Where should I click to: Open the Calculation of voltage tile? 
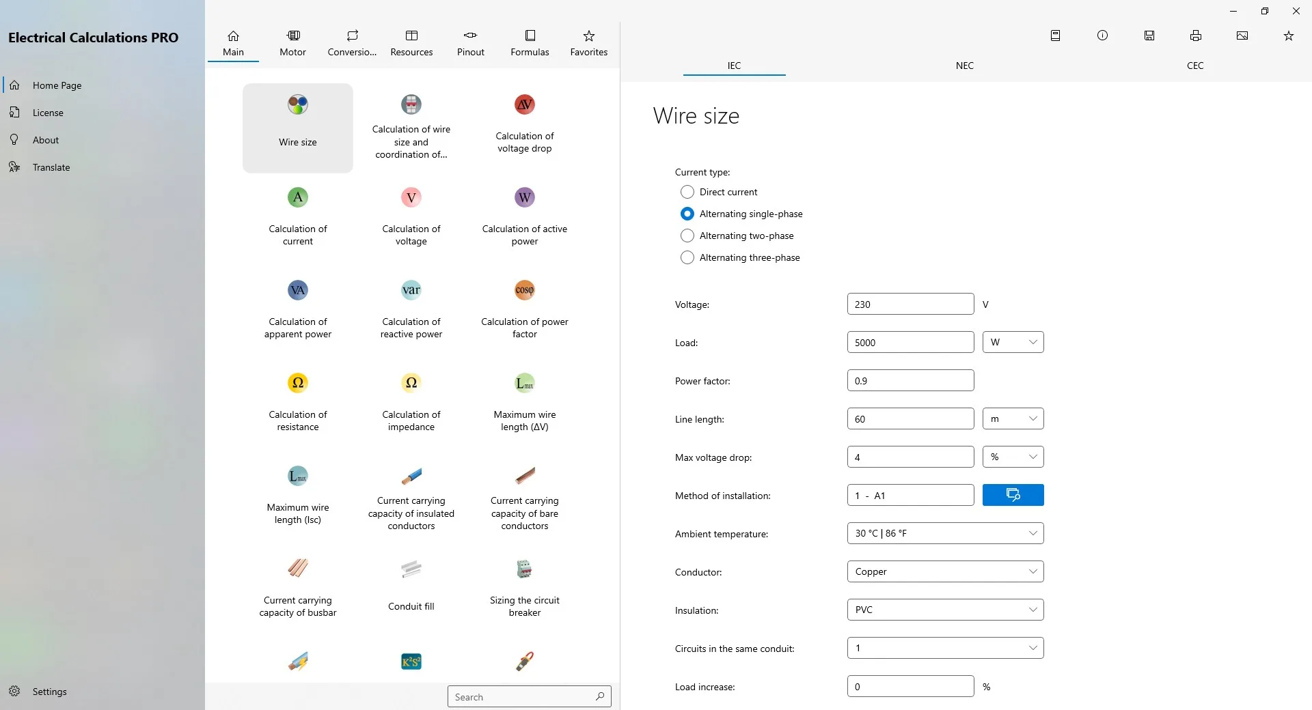[411, 221]
